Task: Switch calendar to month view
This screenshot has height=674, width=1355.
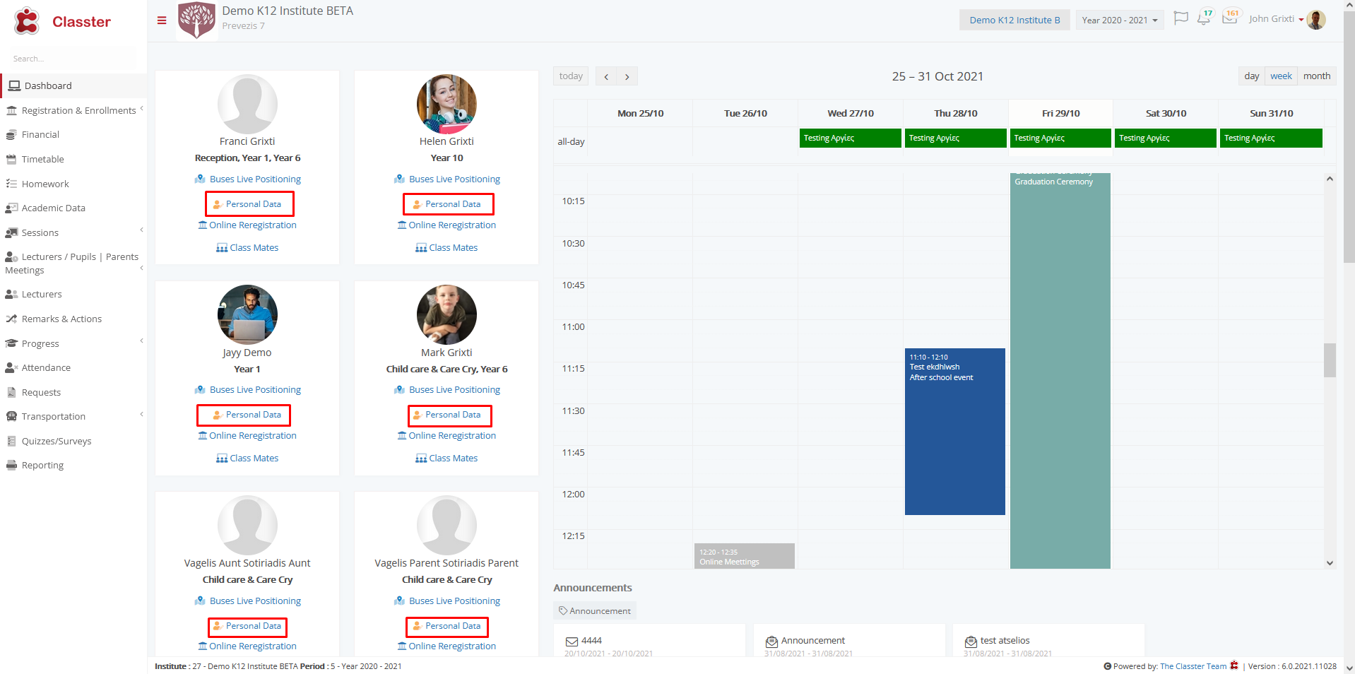Action: point(1316,76)
